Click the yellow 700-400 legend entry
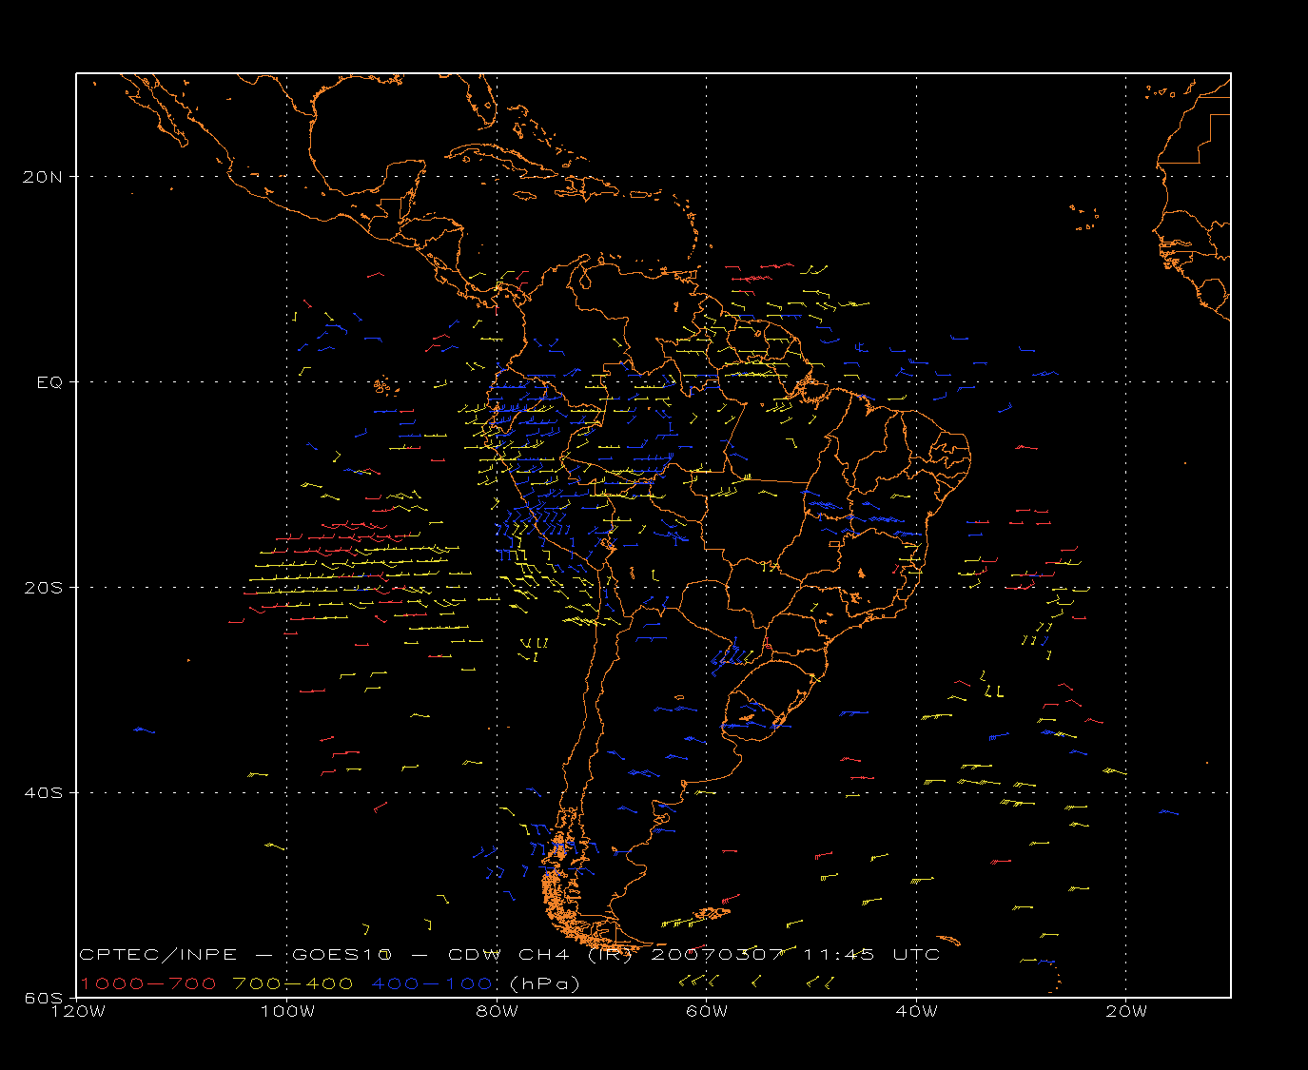 (294, 983)
